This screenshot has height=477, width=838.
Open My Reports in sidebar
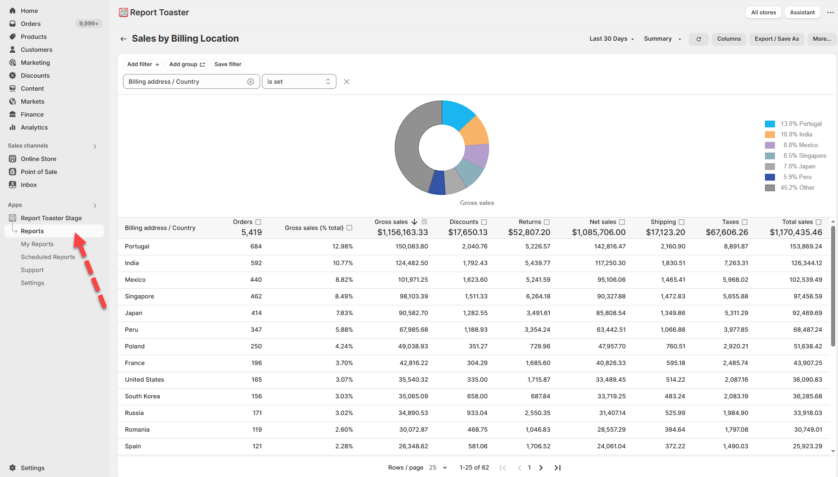tap(37, 244)
